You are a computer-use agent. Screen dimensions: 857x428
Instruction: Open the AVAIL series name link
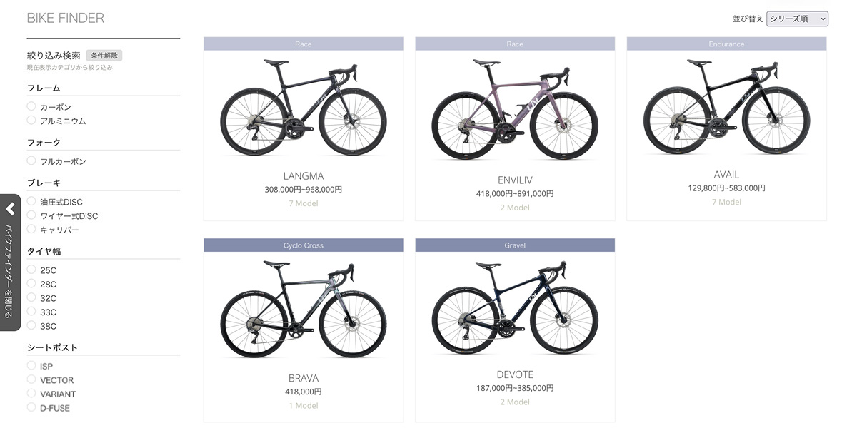point(726,175)
